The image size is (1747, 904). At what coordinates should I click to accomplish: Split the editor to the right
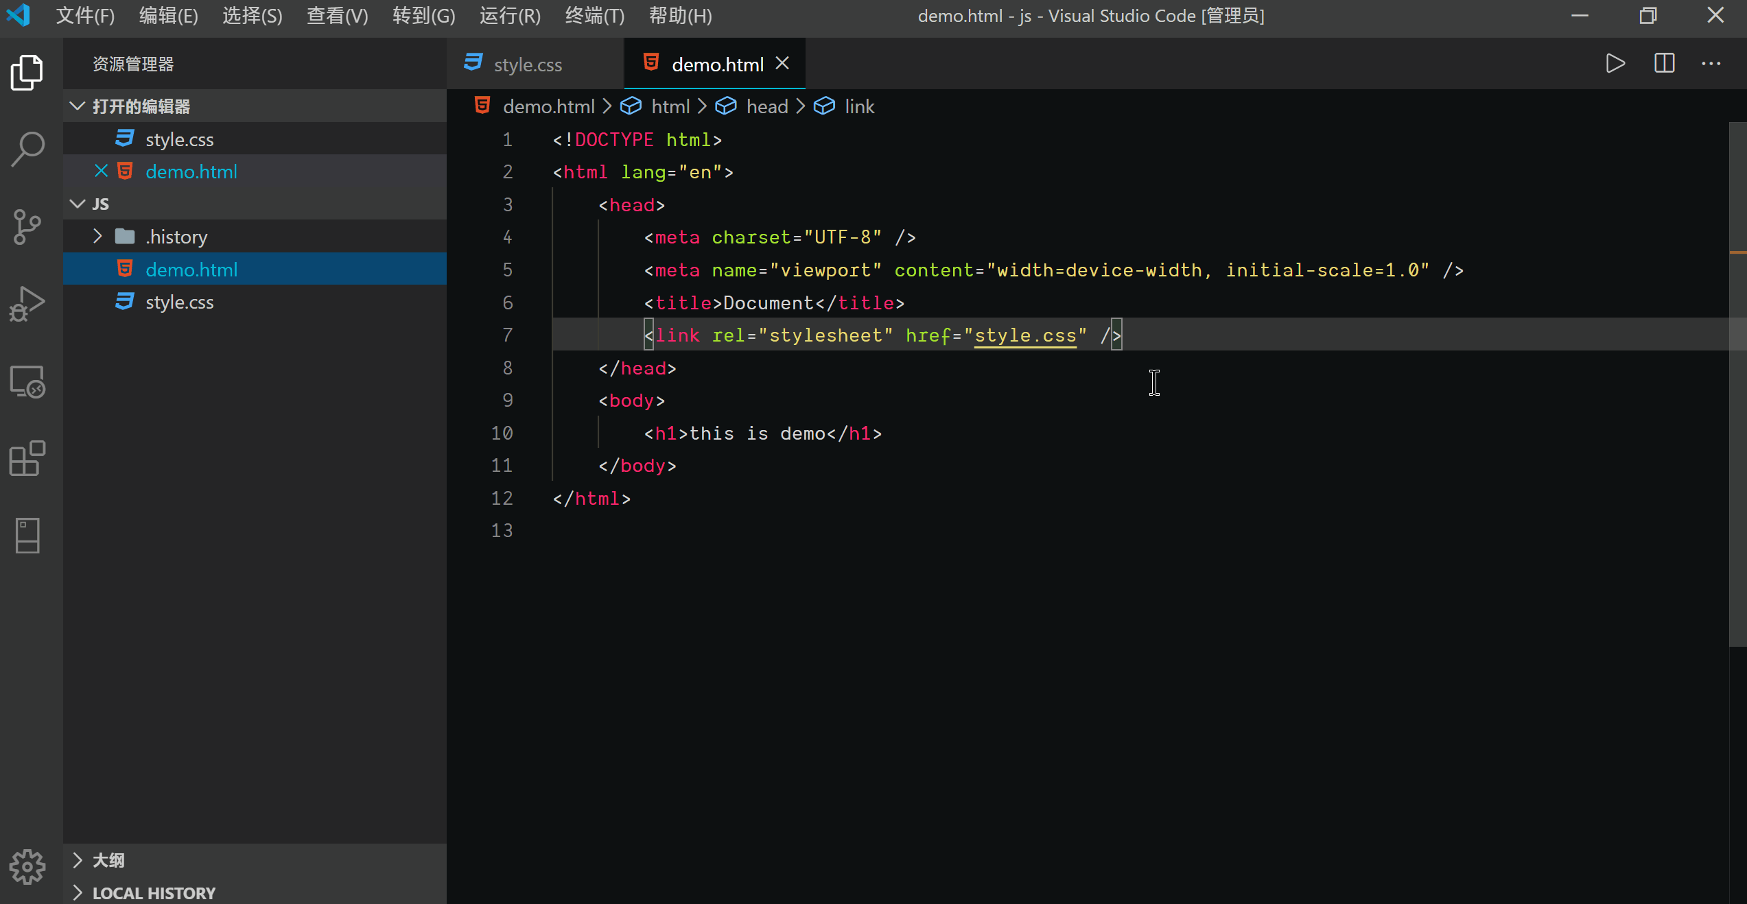(x=1664, y=64)
